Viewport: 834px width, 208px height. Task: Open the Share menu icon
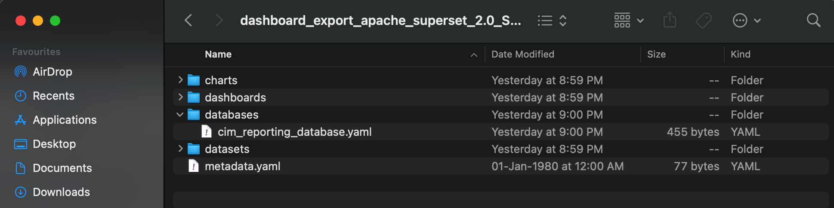[x=670, y=20]
